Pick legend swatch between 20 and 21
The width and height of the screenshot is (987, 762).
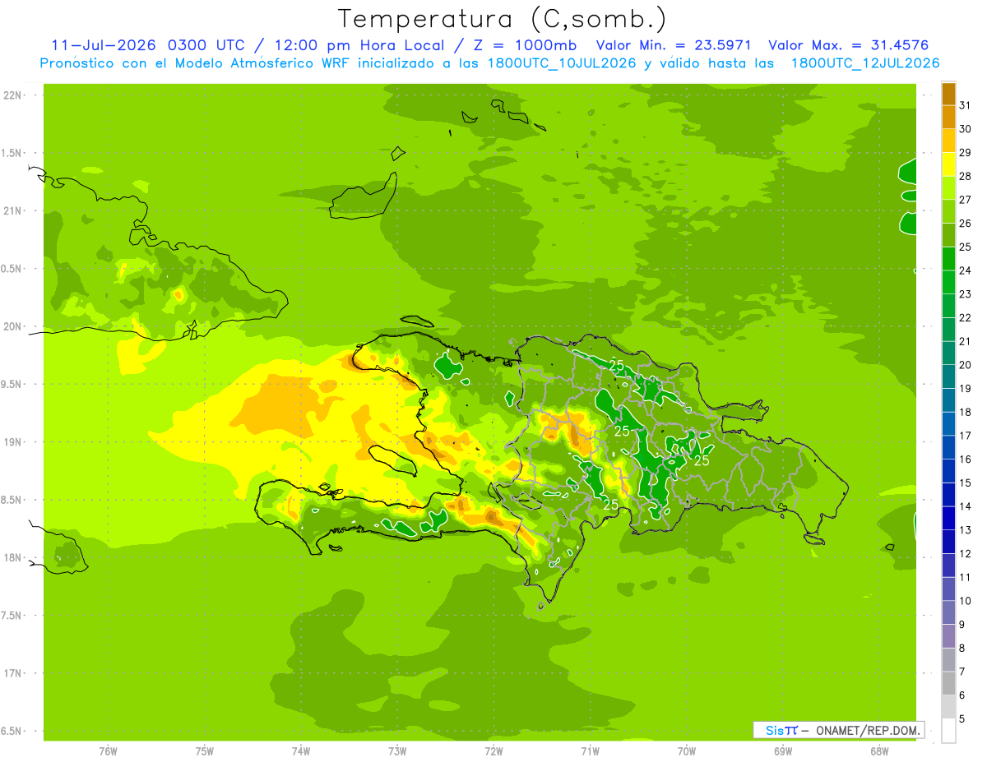948,353
